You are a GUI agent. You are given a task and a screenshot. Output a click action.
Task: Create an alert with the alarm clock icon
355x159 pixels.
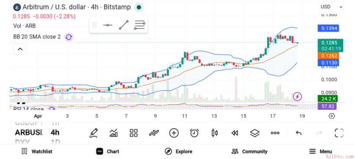tap(194, 133)
